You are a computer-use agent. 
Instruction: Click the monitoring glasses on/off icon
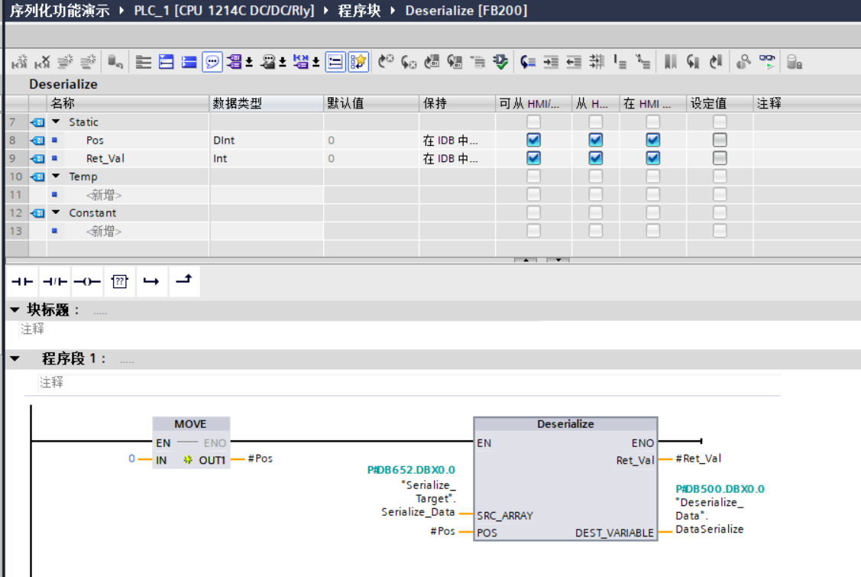pos(767,62)
